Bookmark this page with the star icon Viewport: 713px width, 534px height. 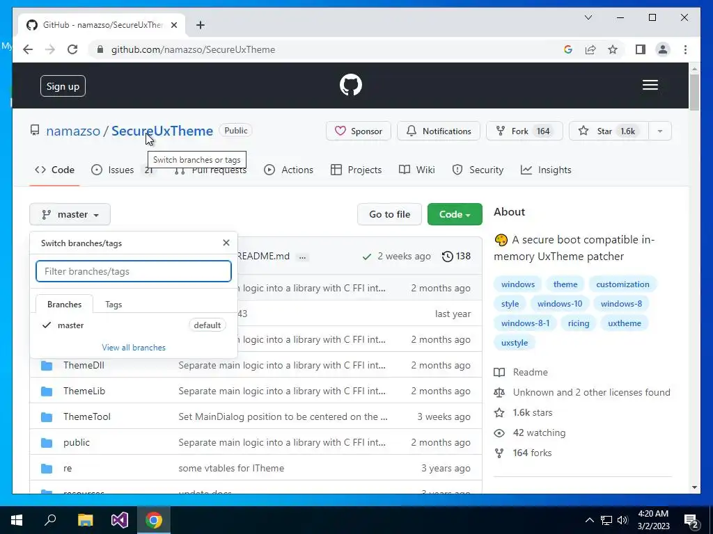pyautogui.click(x=613, y=49)
